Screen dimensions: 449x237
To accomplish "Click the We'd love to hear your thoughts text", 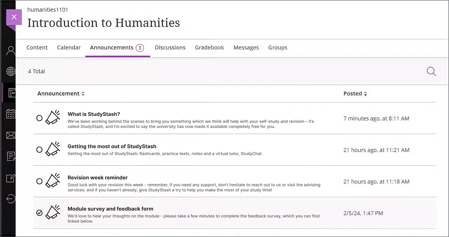I will pyautogui.click(x=194, y=218).
